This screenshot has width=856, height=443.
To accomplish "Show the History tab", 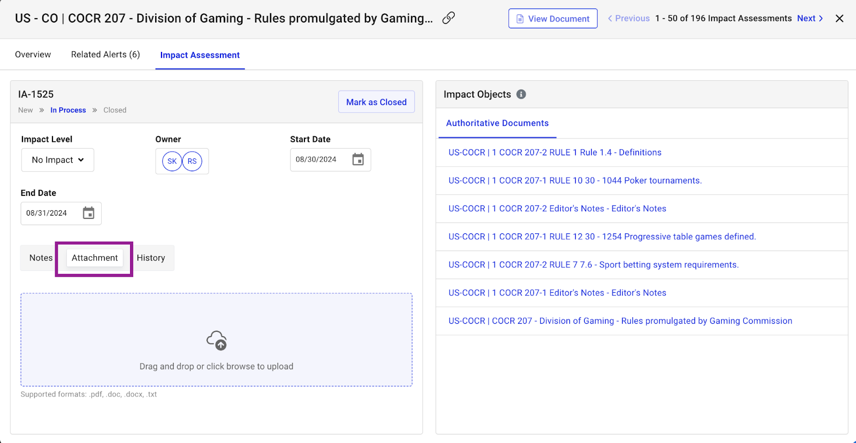I will point(151,258).
